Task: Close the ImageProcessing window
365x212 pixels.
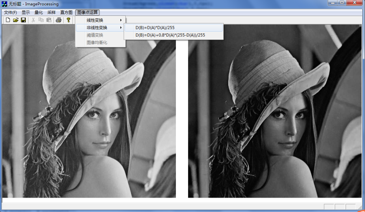Action: point(355,3)
